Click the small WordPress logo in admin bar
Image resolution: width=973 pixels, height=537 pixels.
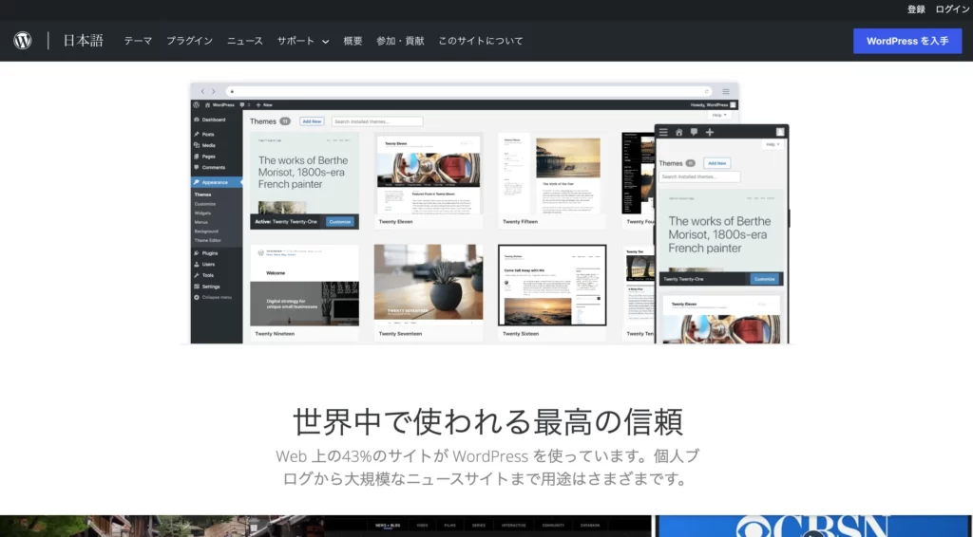(196, 104)
